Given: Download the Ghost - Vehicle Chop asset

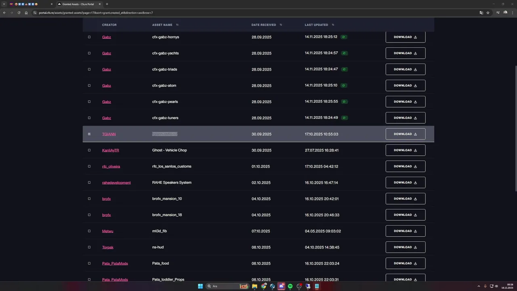Looking at the screenshot, I should (405, 150).
